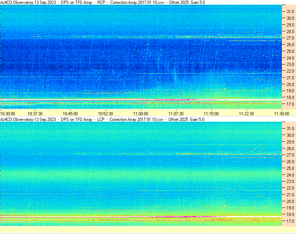296x234 pixels.
Task: Click the 11:15:00 time axis label
Action: [x=211, y=113]
